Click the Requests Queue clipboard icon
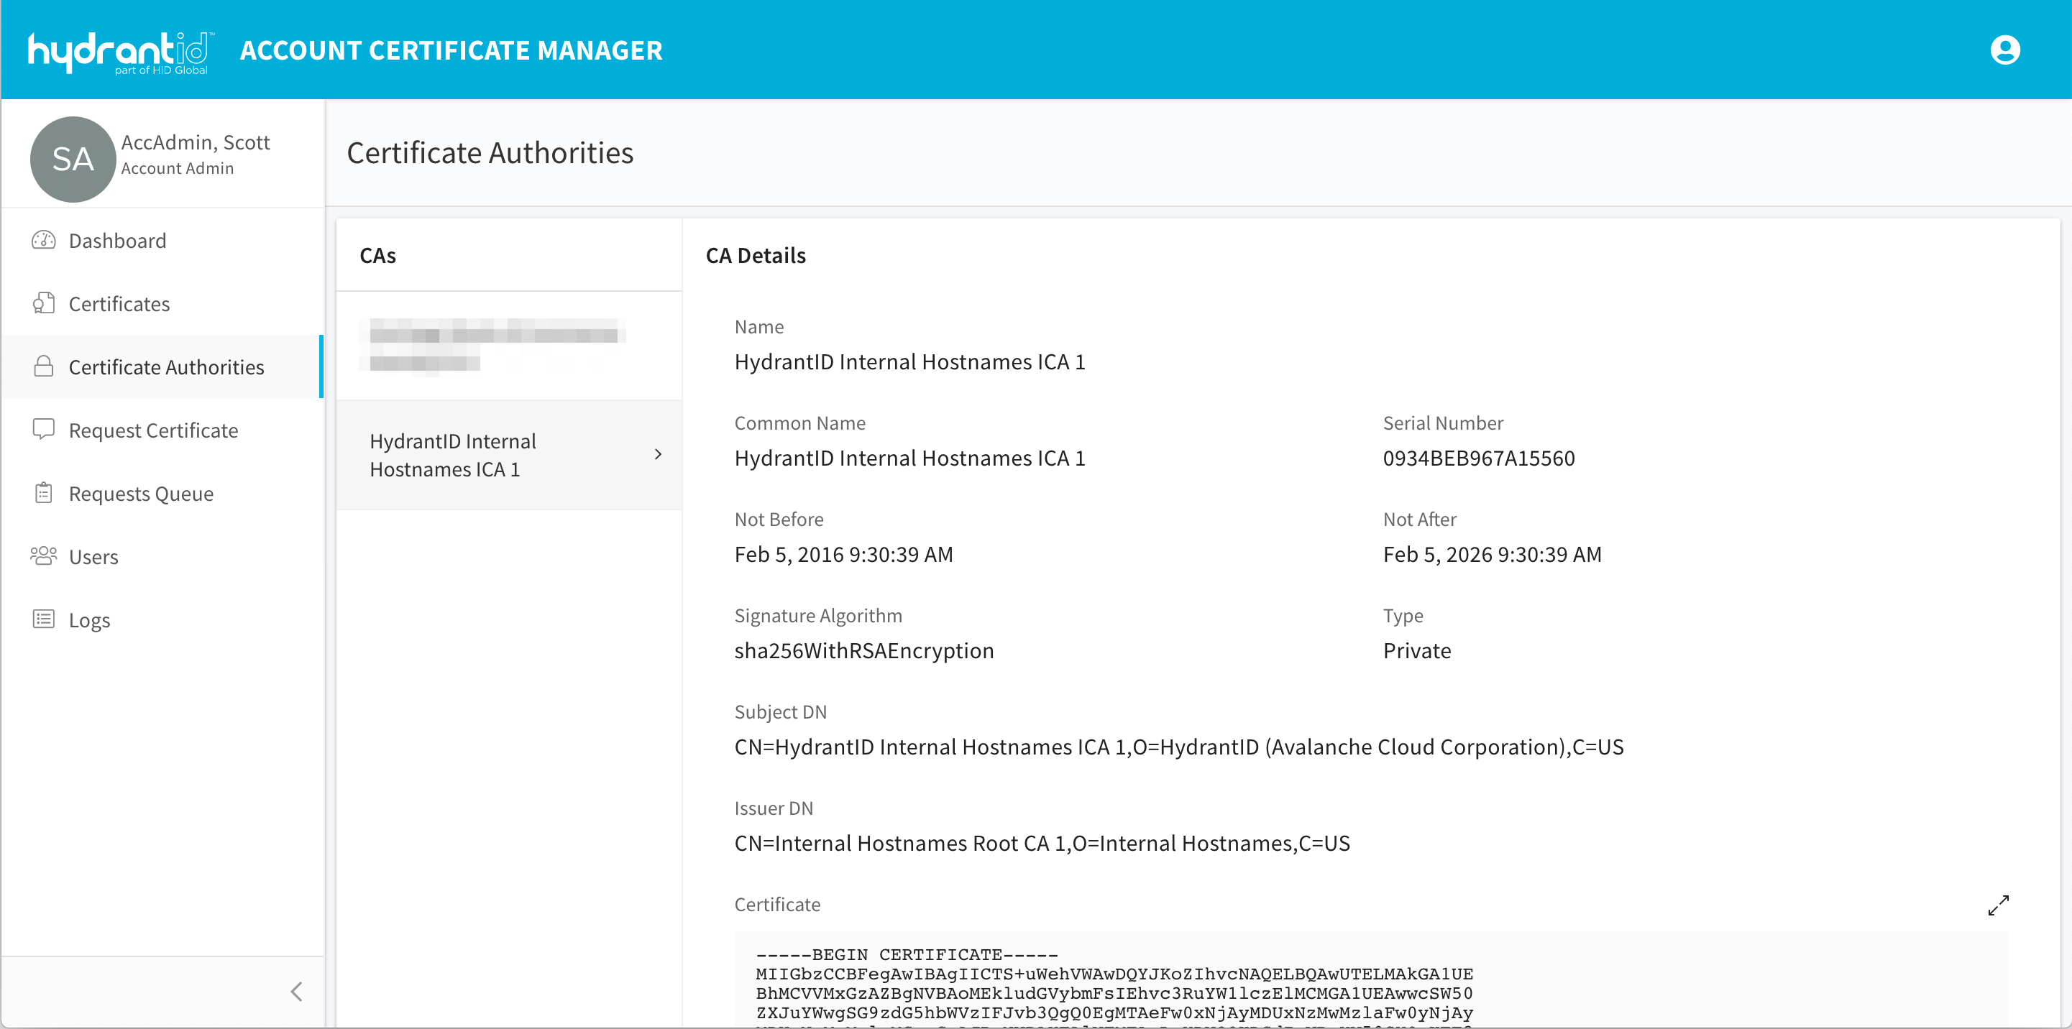Image resolution: width=2072 pixels, height=1029 pixels. pyautogui.click(x=43, y=493)
